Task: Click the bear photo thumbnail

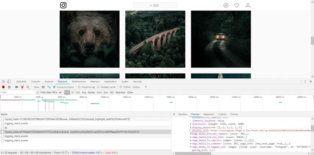Action: click(89, 39)
